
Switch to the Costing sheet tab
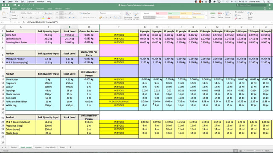[x=38, y=147]
